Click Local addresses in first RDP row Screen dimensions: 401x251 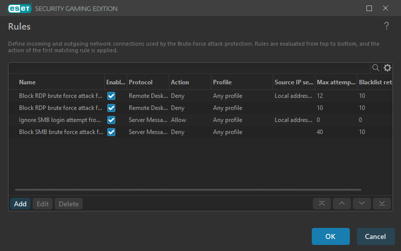coord(293,96)
